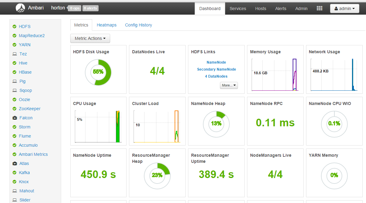Click the Ambari logo icon
The image size is (366, 203).
20,9
